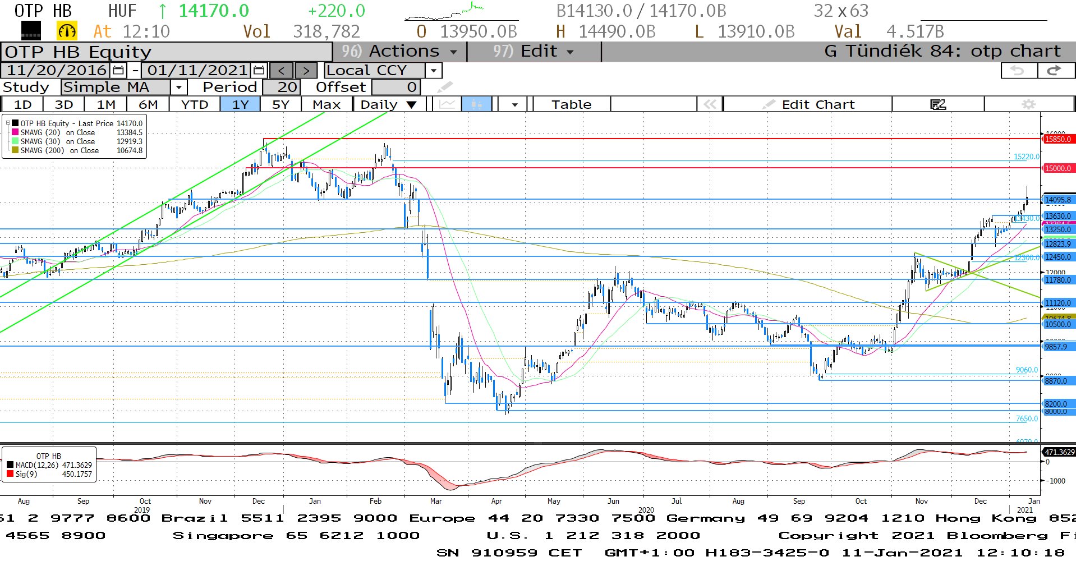Screen dimensions: 1076x575
Task: Click the OTP HB Equity Last Price legend entry
Action: pyautogui.click(x=81, y=123)
